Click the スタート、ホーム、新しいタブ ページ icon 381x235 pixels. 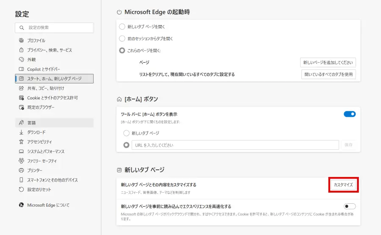point(22,78)
